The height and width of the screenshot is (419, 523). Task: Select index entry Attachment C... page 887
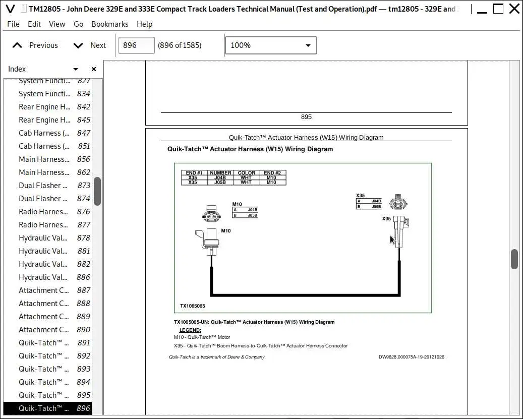(x=47, y=290)
